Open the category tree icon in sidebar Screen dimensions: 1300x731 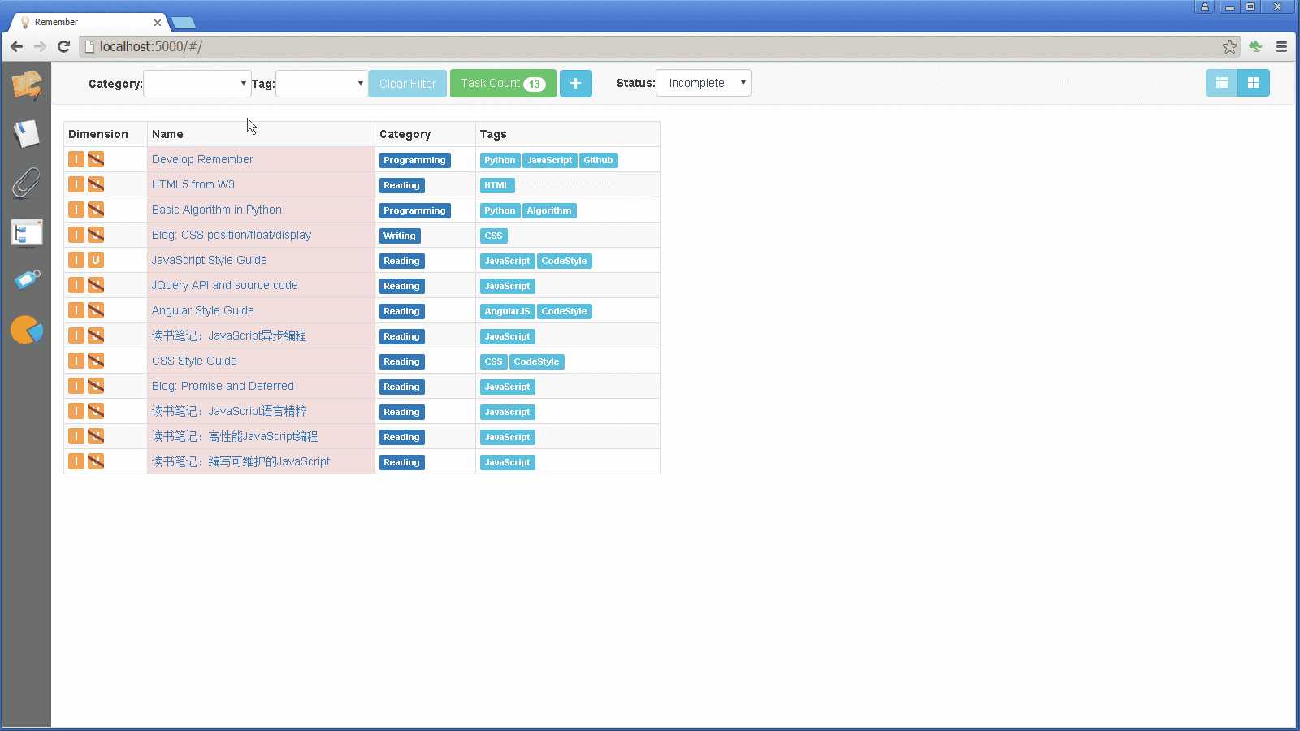(27, 233)
